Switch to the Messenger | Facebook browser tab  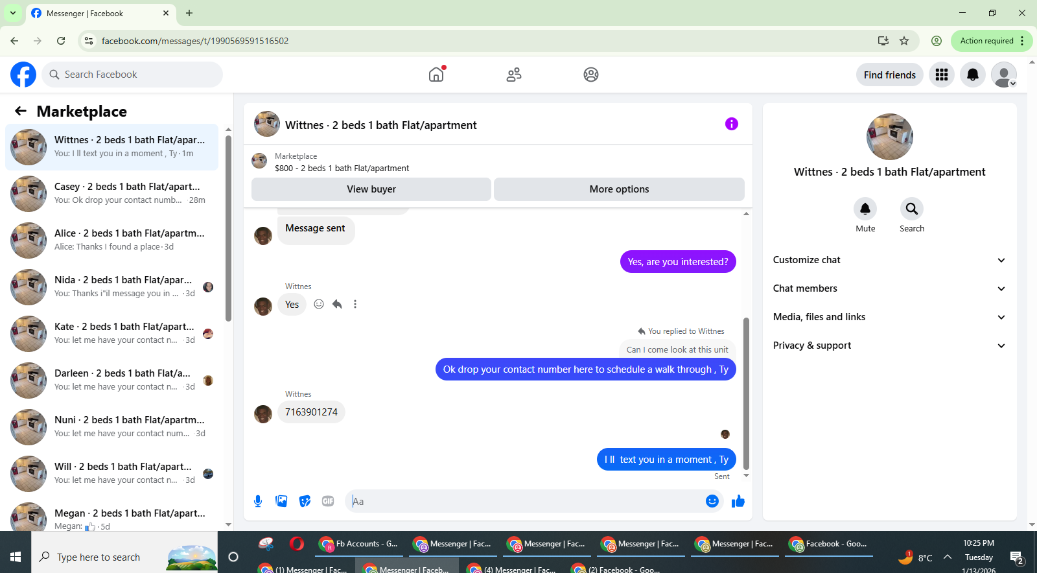click(100, 13)
